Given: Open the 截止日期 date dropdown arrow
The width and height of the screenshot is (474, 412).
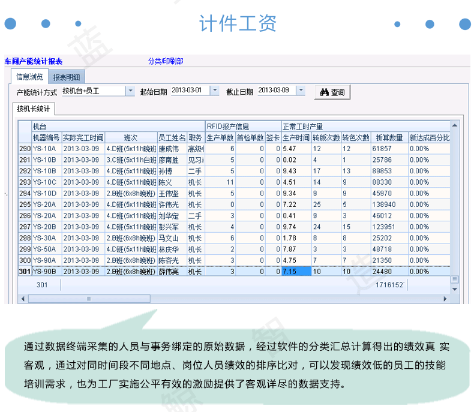Looking at the screenshot, I should (301, 91).
